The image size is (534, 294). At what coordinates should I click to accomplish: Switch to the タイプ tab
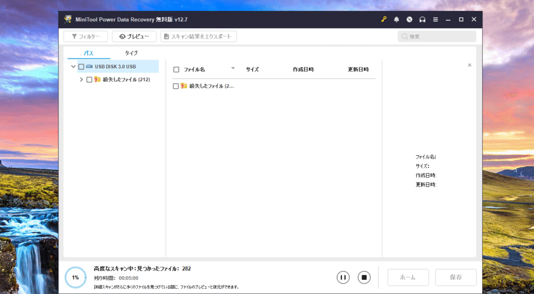(x=131, y=53)
